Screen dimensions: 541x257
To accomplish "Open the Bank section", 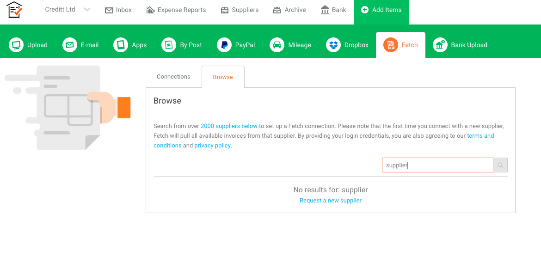I will point(333,10).
